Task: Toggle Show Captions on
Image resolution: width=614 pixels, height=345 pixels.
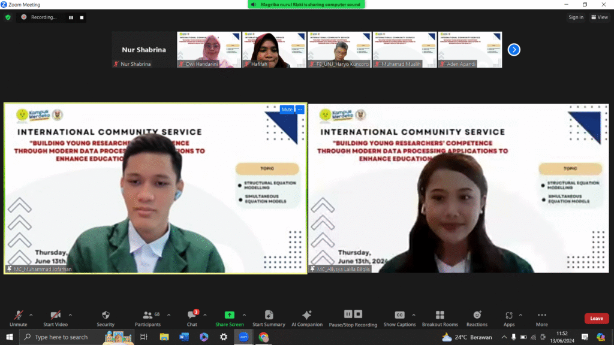Action: (x=399, y=318)
